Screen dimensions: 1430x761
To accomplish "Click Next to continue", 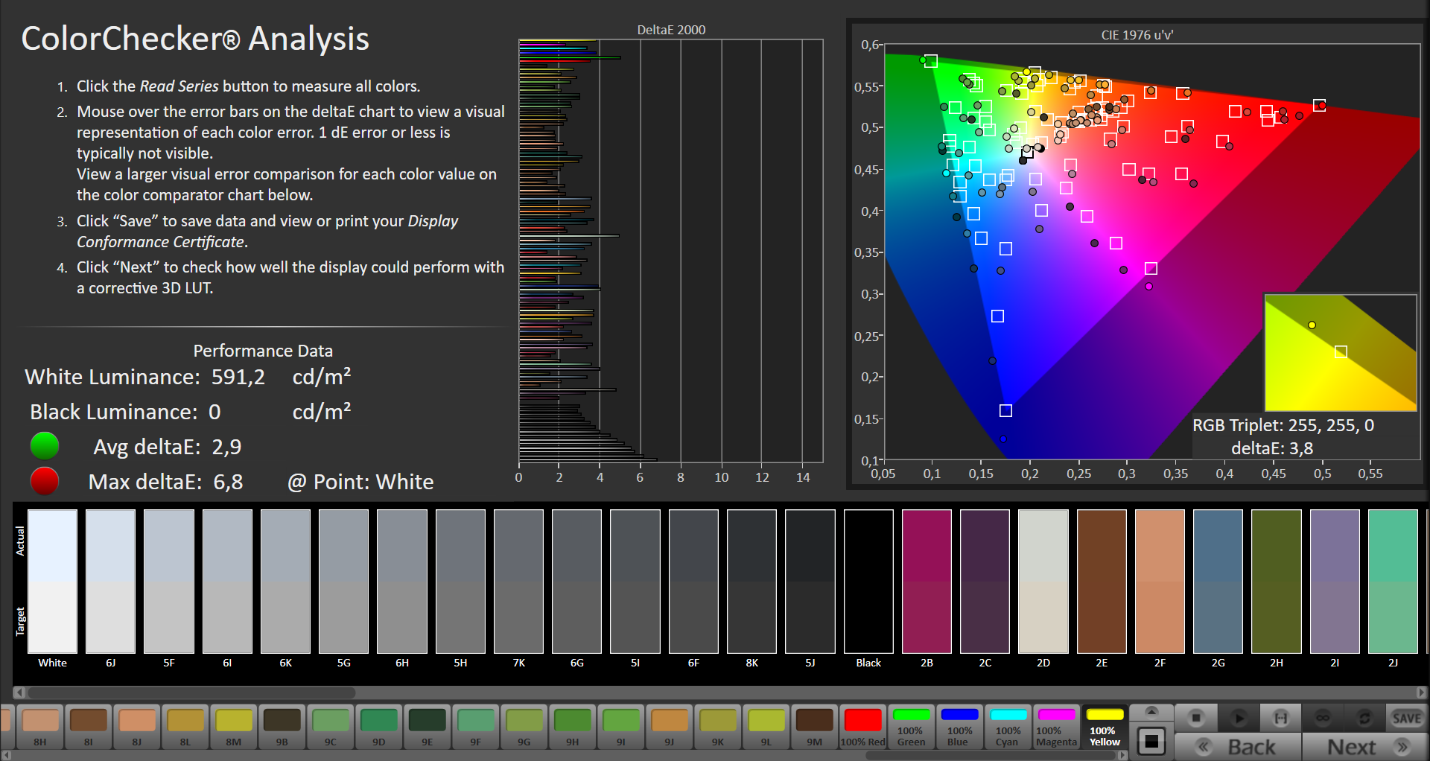I will pyautogui.click(x=1365, y=747).
